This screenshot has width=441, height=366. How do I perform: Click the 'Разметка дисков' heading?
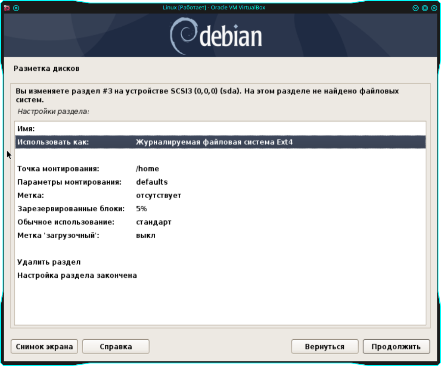pos(47,69)
